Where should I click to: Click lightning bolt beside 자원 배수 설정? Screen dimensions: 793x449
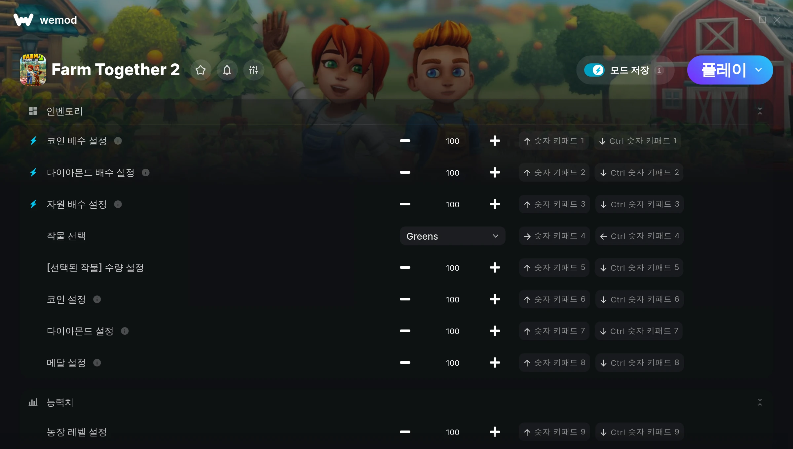(x=33, y=204)
